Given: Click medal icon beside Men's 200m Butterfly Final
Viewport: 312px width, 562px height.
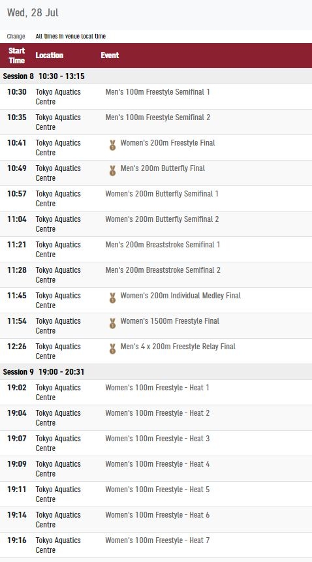Looking at the screenshot, I should [112, 170].
